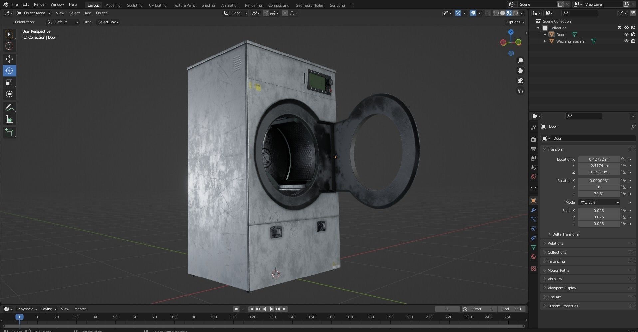The width and height of the screenshot is (638, 332).
Task: Select the Select Box tool
Action: pyautogui.click(x=9, y=34)
